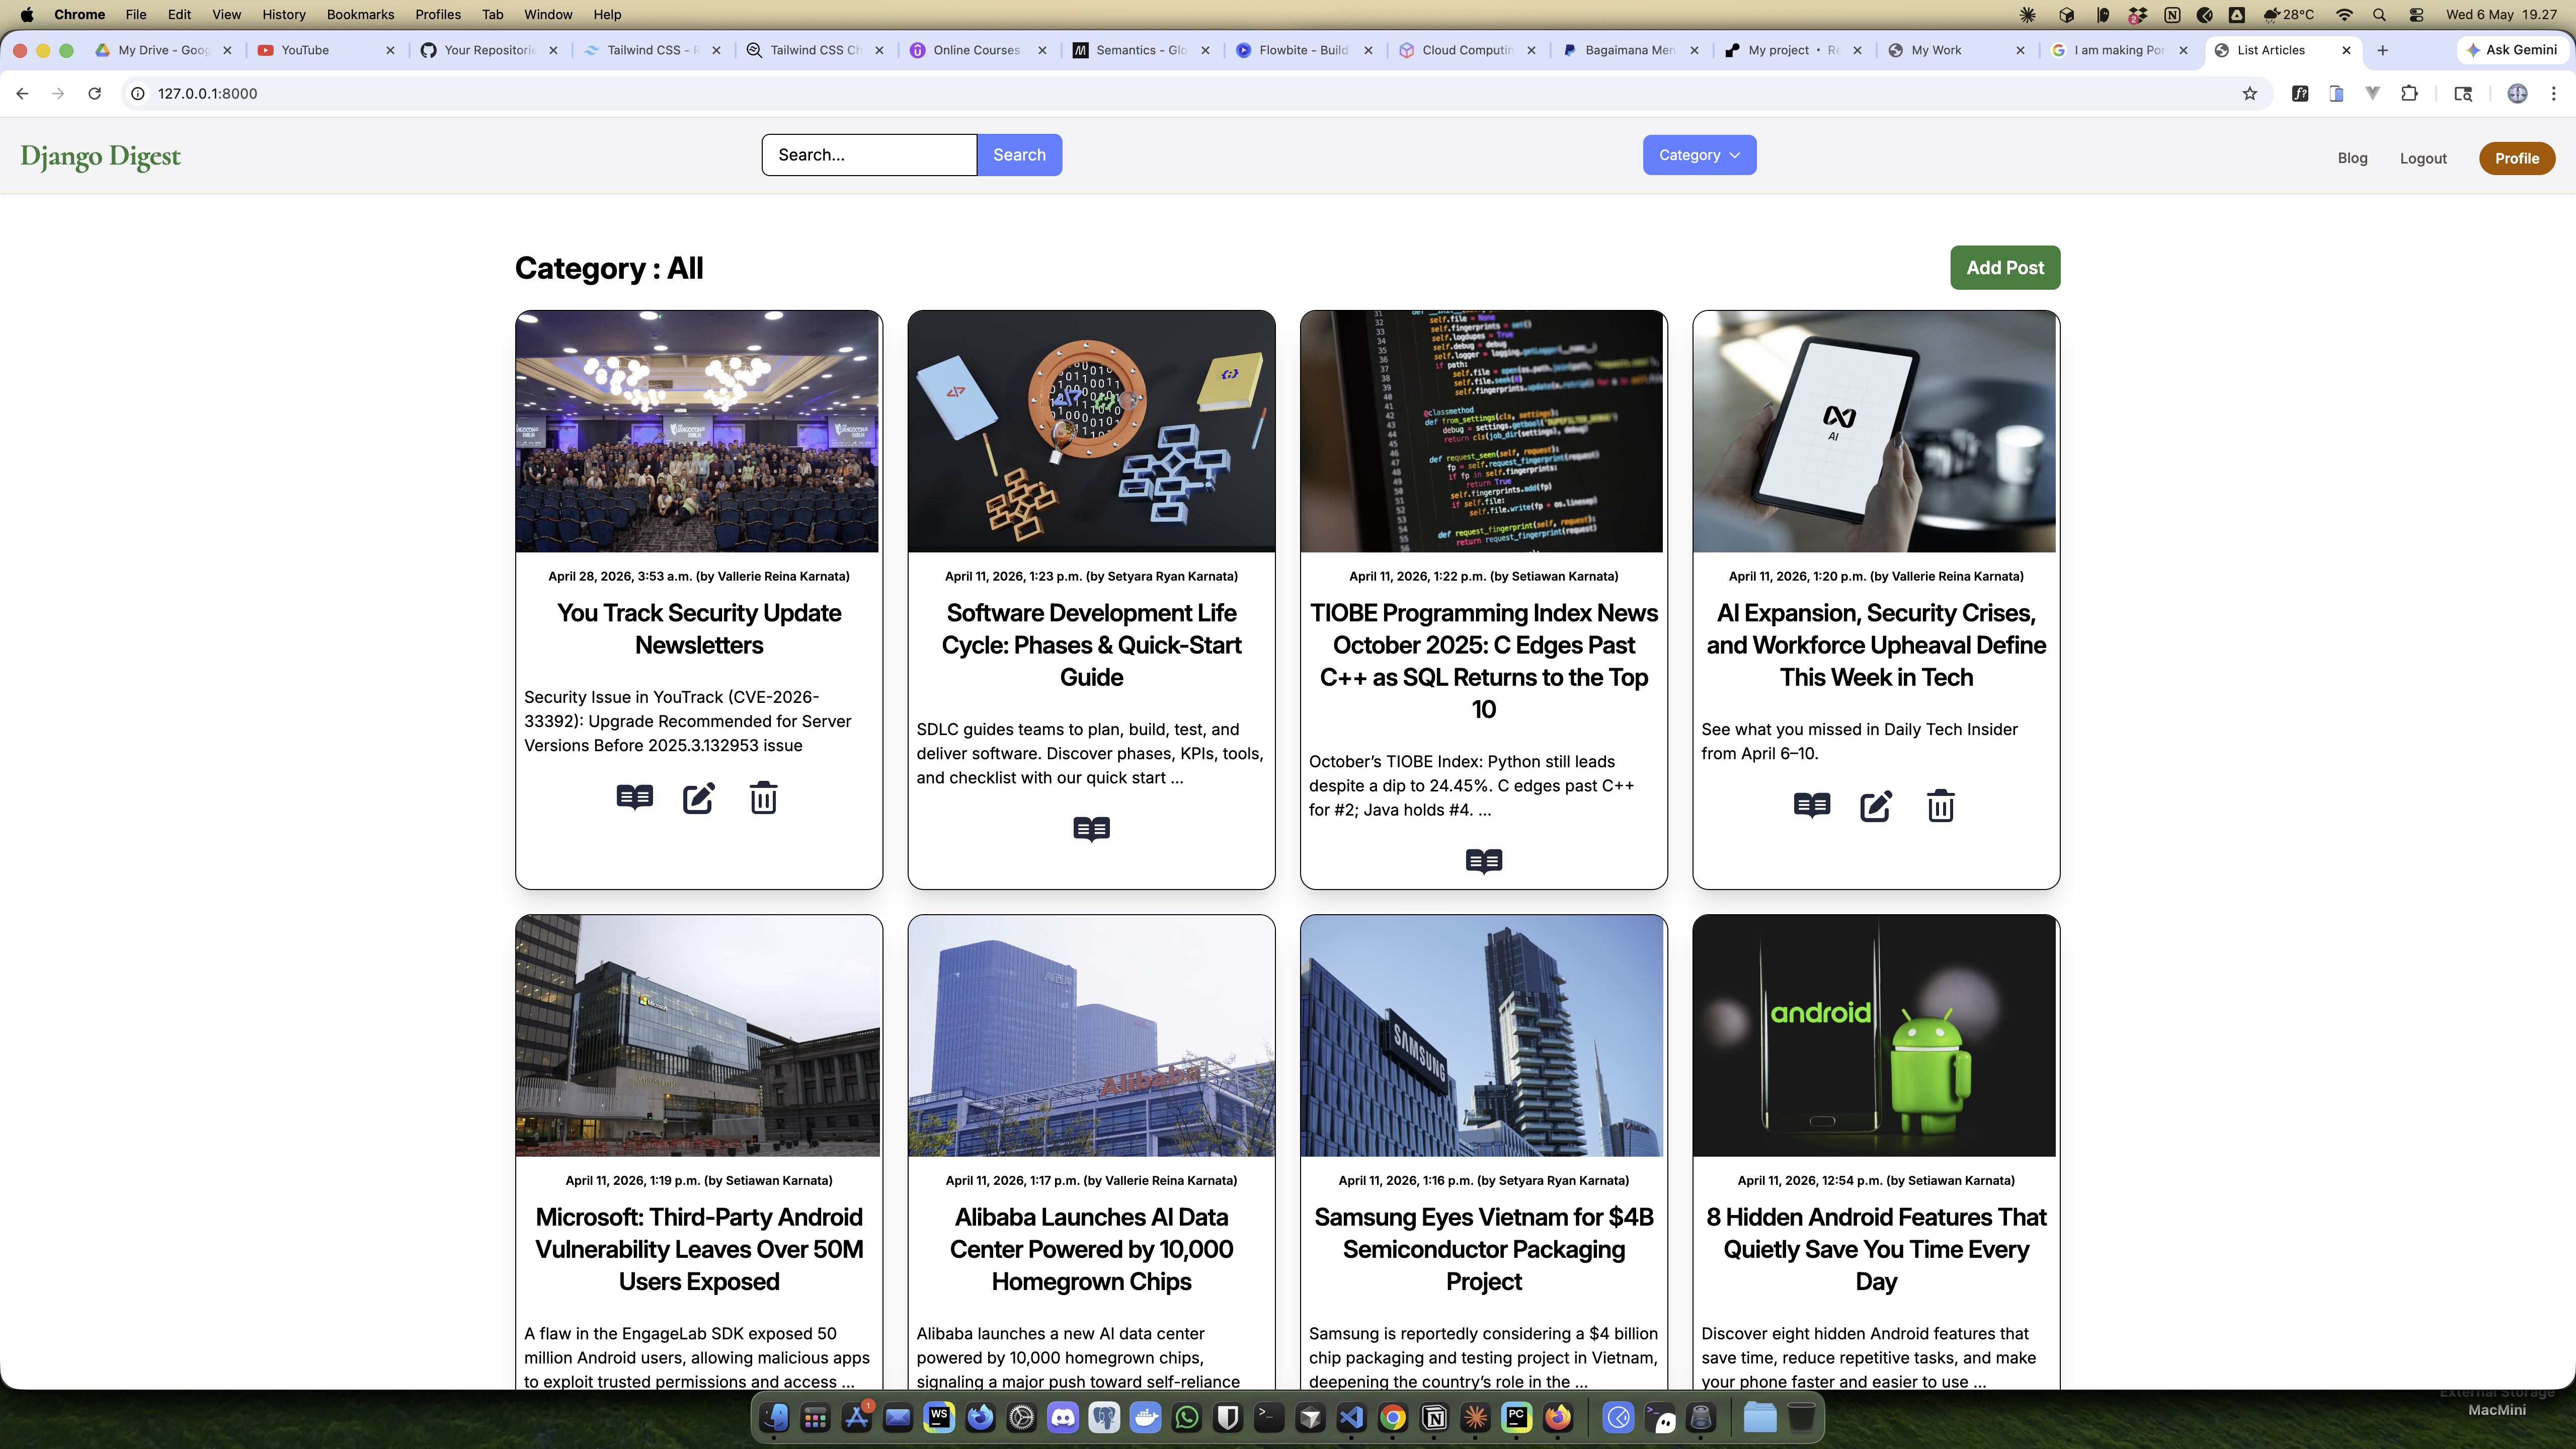Open the Profiles menu
The height and width of the screenshot is (1449, 2576).
[x=438, y=14]
